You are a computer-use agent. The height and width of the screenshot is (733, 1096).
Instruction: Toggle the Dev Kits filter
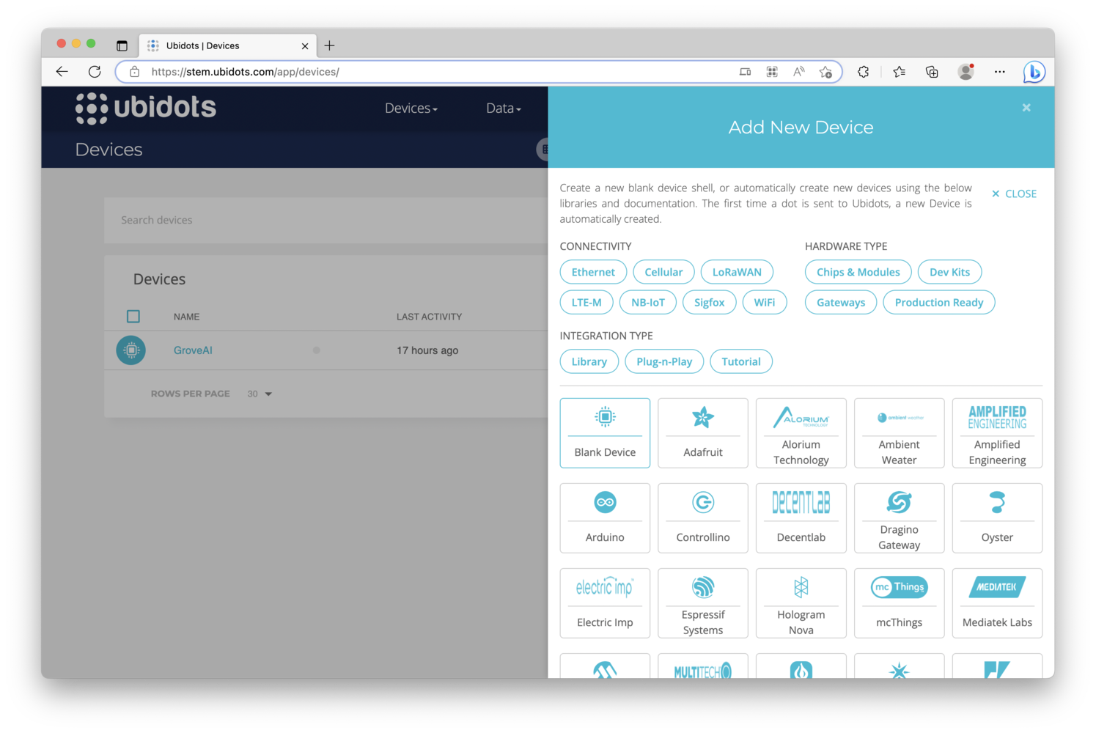[x=950, y=272]
